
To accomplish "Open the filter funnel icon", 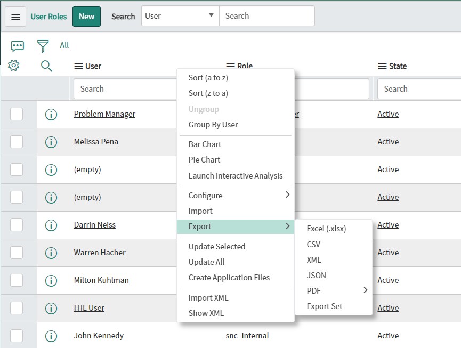I will tap(43, 46).
